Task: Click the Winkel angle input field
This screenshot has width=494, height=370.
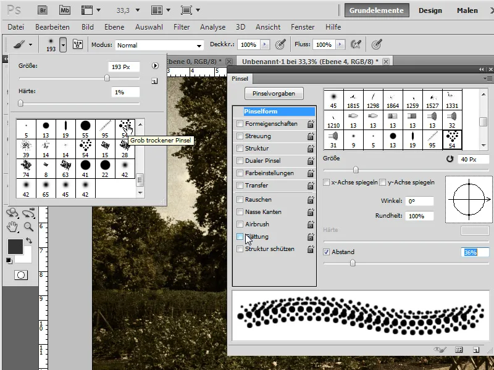Action: pyautogui.click(x=419, y=201)
